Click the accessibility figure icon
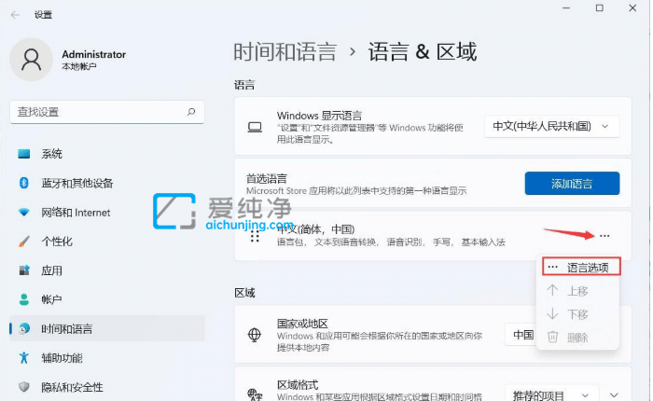 coord(24,358)
